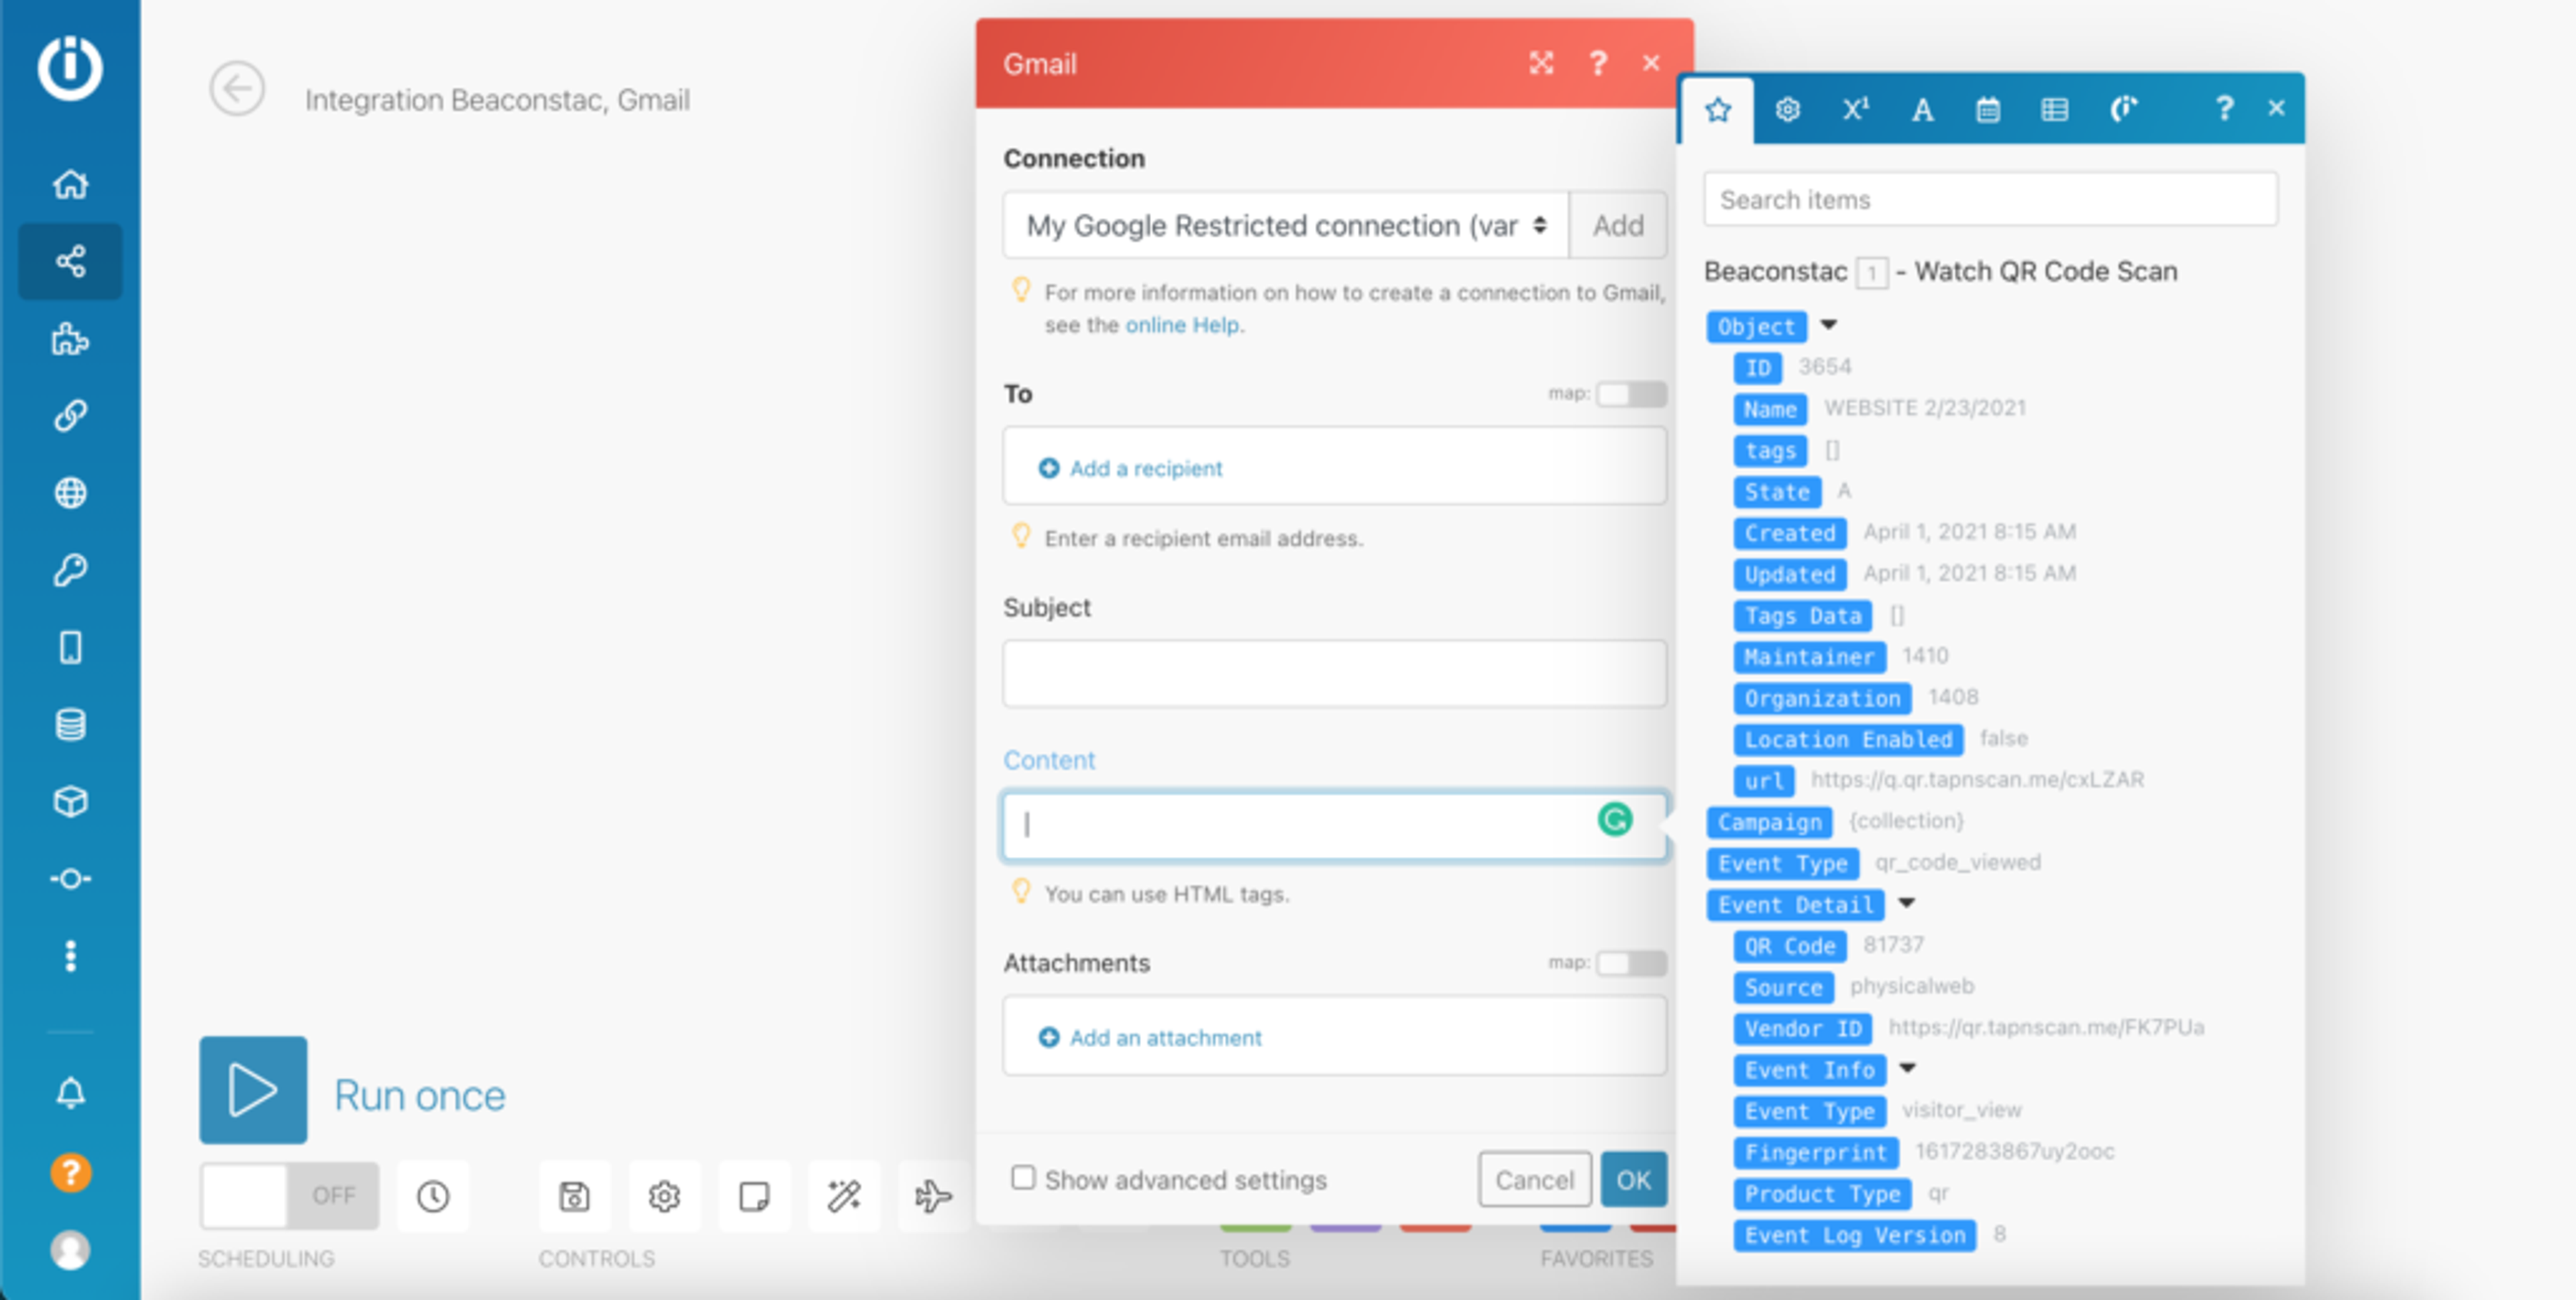This screenshot has height=1300, width=2576.
Task: Open scenario settings gear icon
Action: point(664,1196)
